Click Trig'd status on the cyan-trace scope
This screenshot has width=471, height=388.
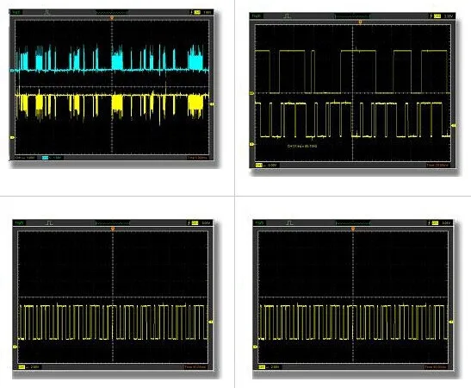click(x=16, y=12)
